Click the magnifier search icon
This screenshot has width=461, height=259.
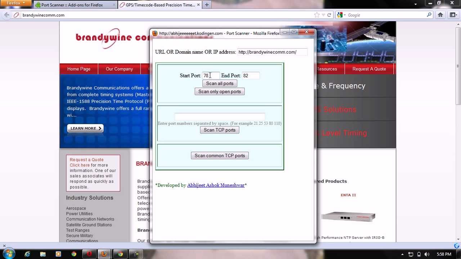429,15
